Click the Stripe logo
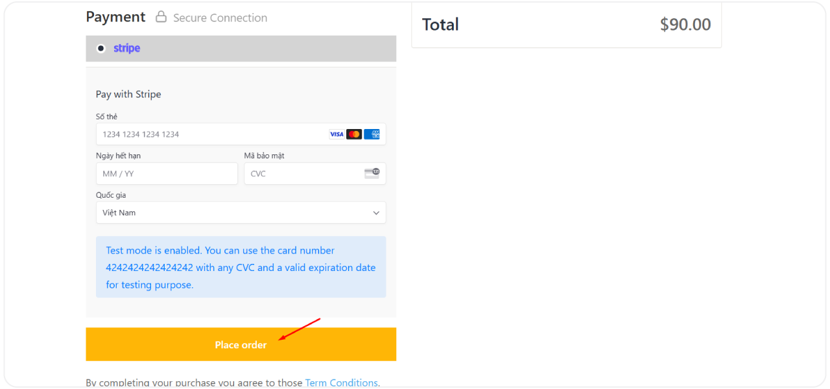Screen dimensions: 830x389 (x=126, y=48)
